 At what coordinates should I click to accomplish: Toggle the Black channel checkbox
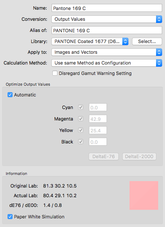coord(81,142)
